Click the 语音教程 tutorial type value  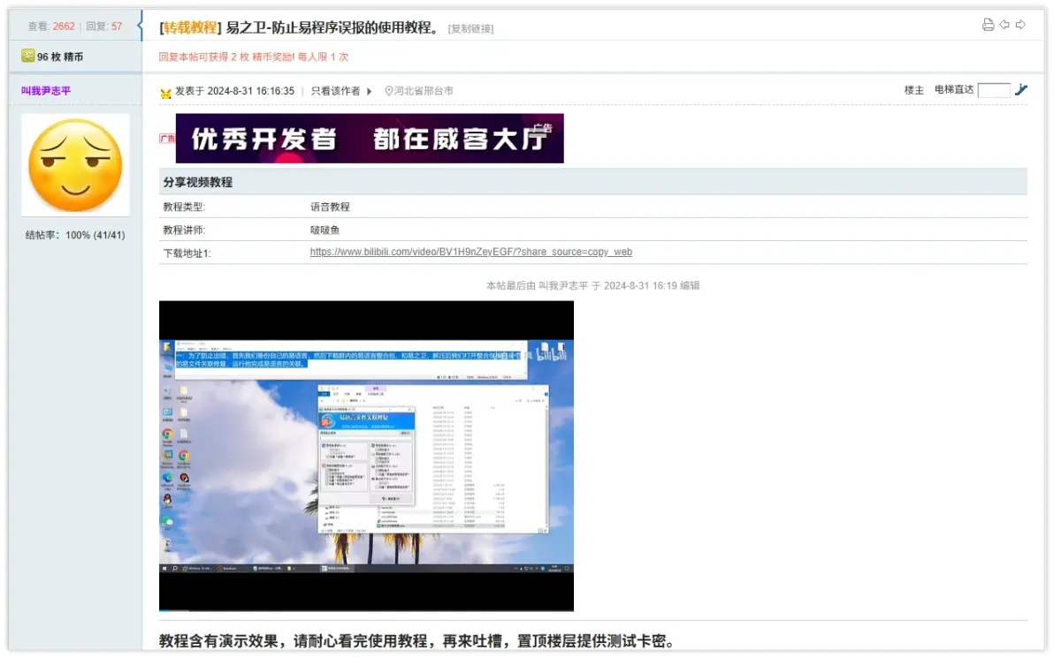pos(330,207)
